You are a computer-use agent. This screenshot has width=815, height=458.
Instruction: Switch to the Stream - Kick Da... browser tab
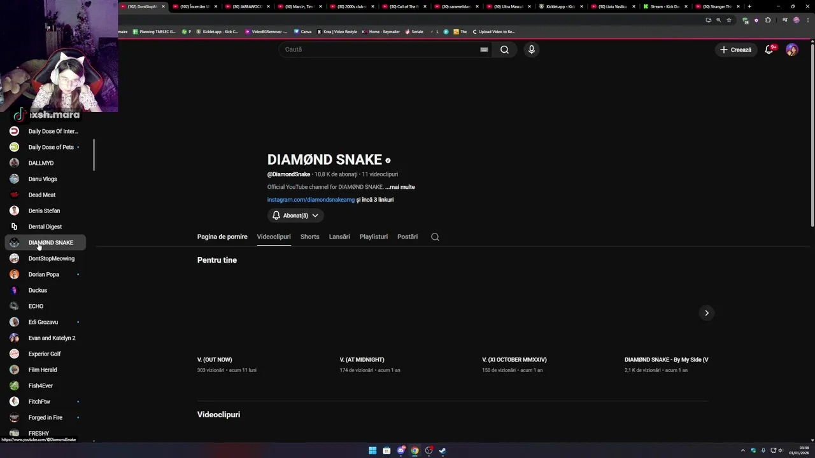pyautogui.click(x=665, y=6)
